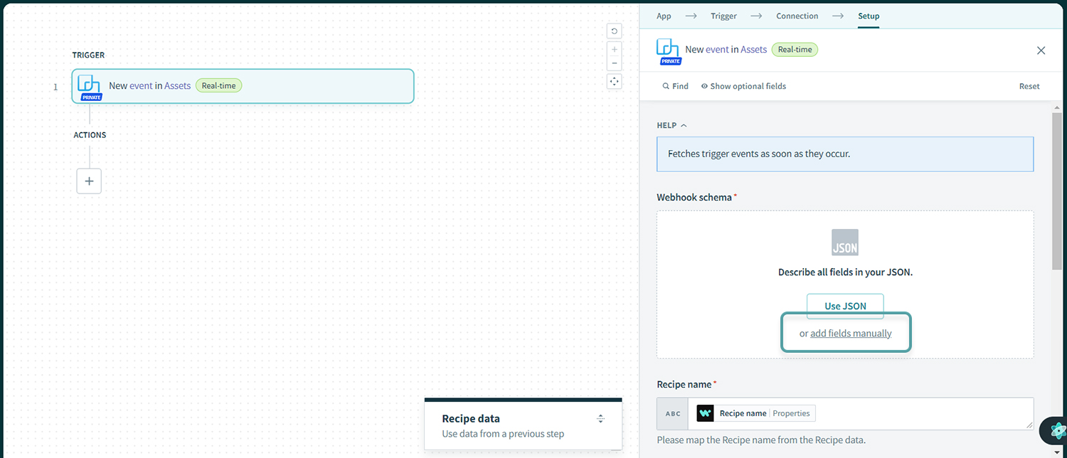The height and width of the screenshot is (458, 1067).
Task: Click the event link in the setup panel header
Action: [717, 50]
